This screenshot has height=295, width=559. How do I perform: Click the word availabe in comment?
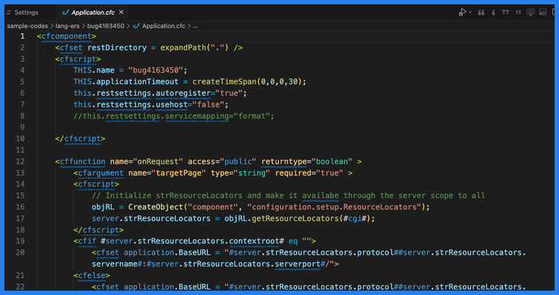[320, 195]
